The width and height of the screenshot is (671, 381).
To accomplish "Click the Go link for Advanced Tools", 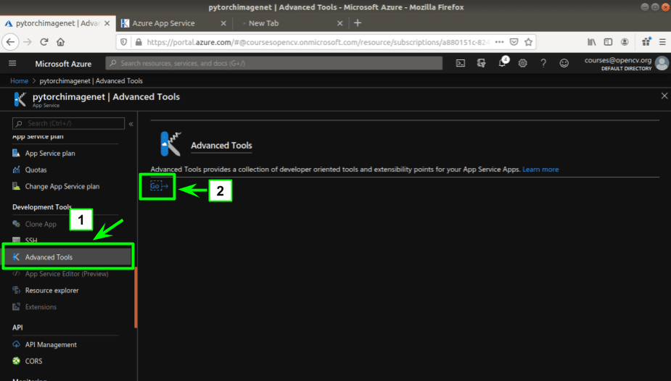I will point(159,186).
